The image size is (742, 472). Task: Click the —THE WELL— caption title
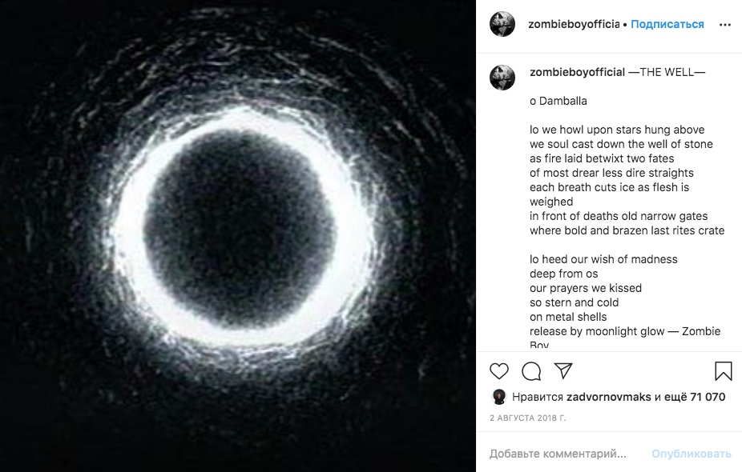tap(667, 72)
